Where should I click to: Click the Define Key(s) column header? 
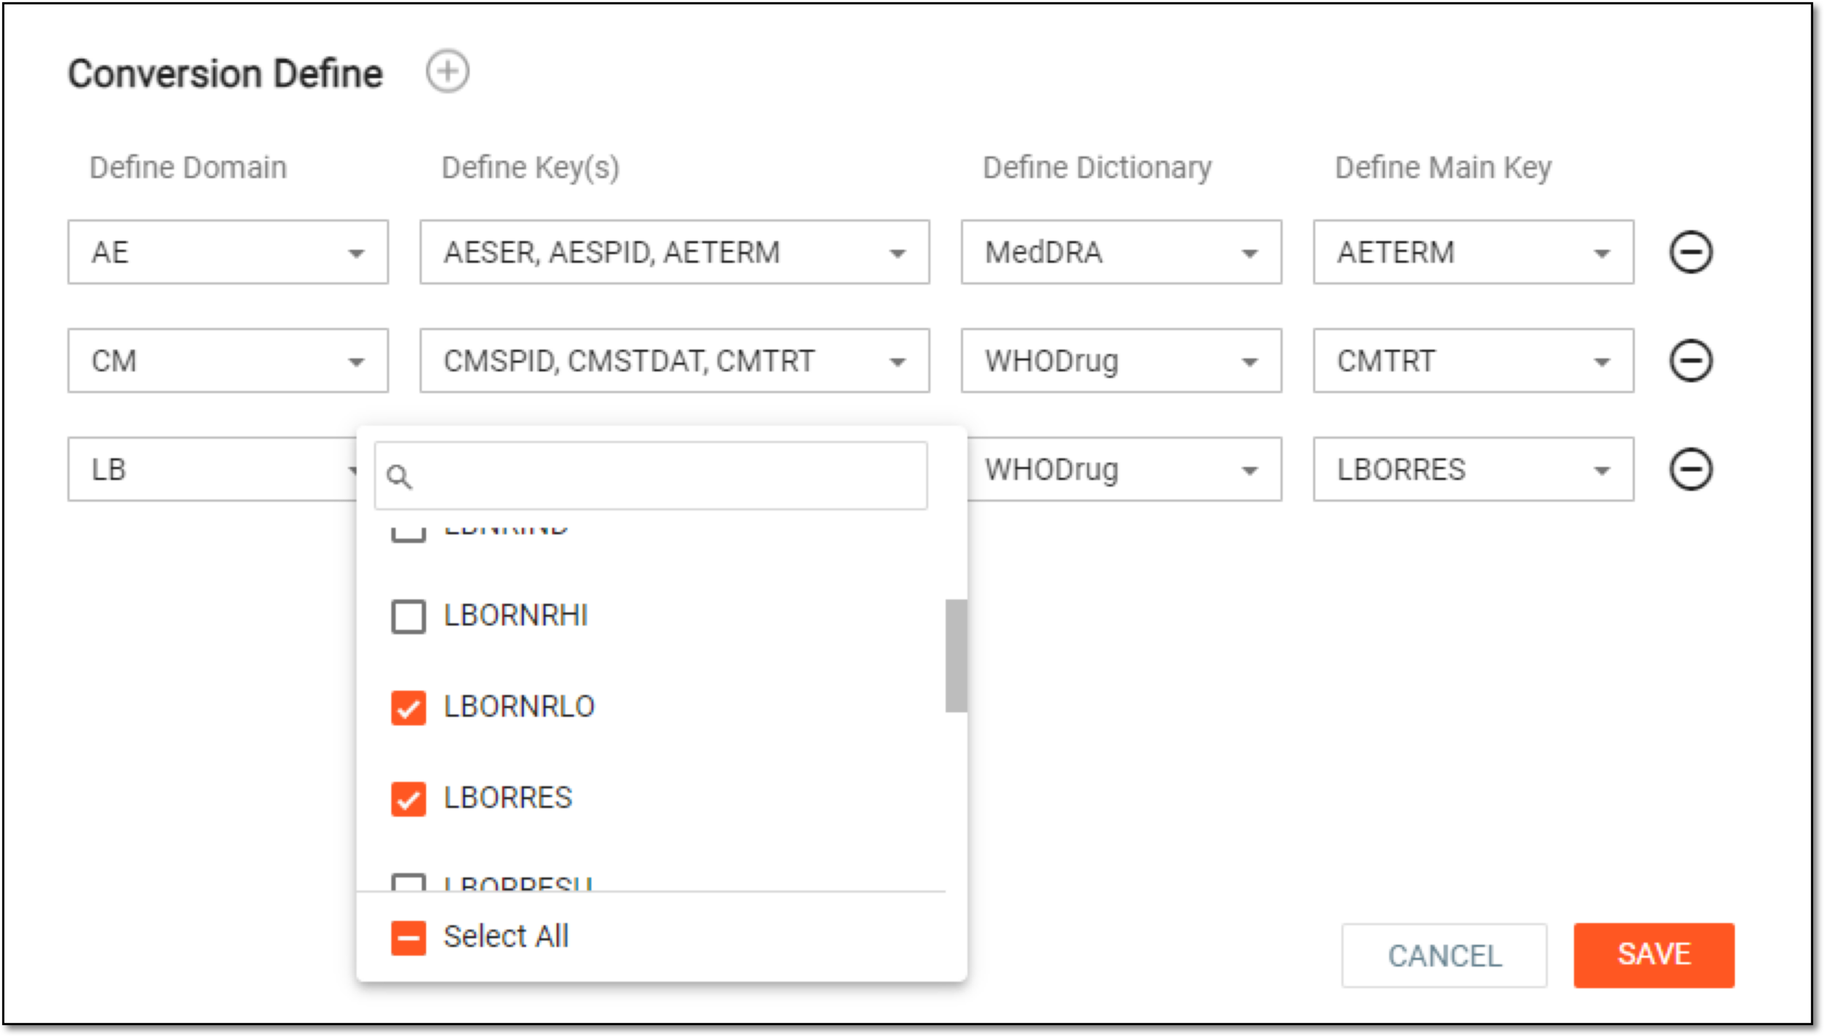(530, 168)
